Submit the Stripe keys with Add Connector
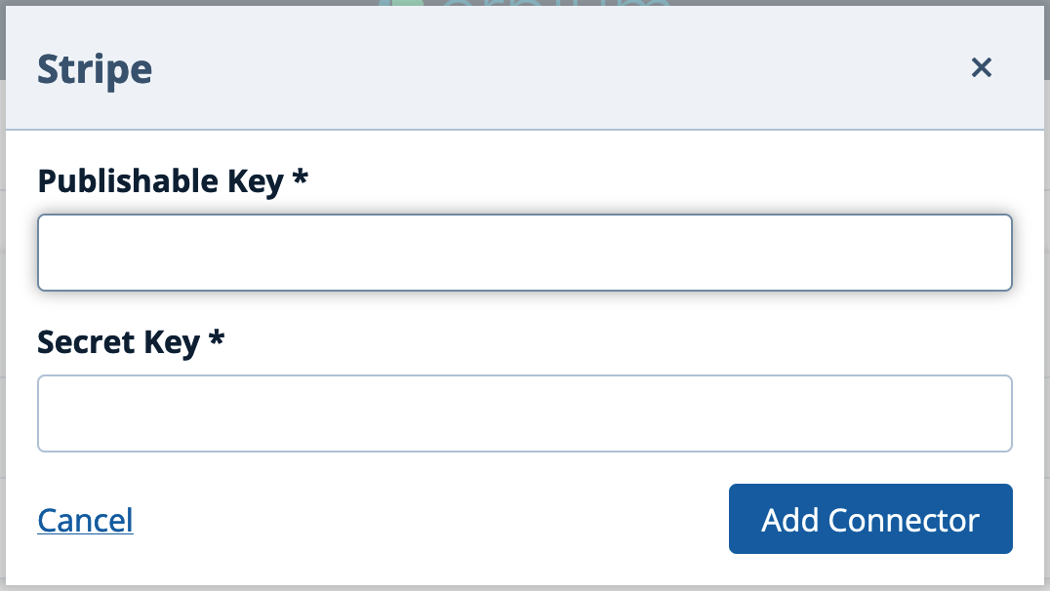Viewport: 1050px width, 591px height. 869,519
